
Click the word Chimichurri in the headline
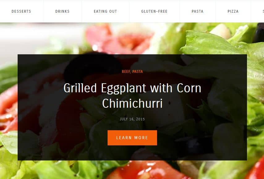tap(132, 103)
